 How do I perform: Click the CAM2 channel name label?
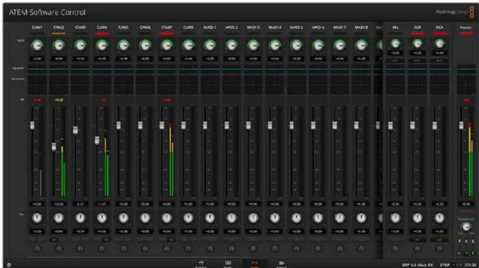[x=59, y=28]
